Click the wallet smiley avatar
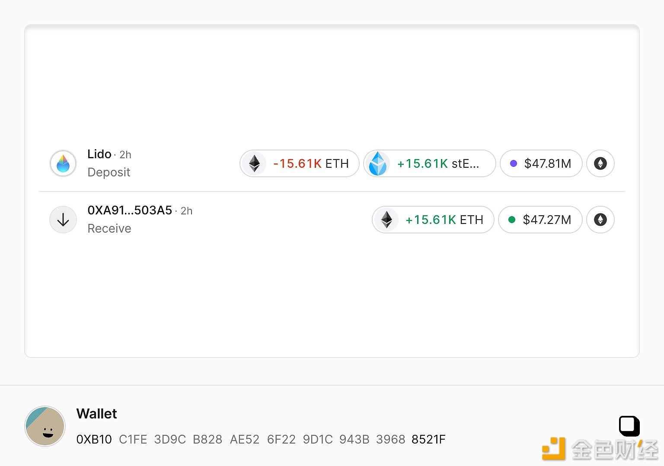 tap(45, 426)
